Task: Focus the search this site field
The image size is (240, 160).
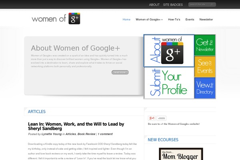Action: tap(202, 4)
